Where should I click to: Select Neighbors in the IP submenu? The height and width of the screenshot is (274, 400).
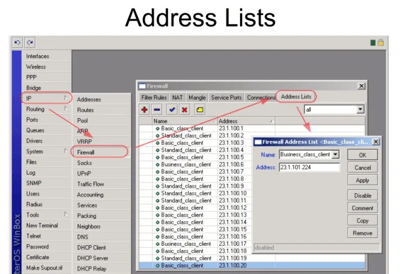[x=102, y=227]
